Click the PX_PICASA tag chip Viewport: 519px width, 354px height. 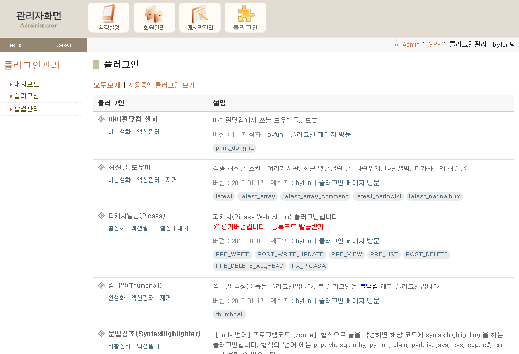pyautogui.click(x=308, y=266)
